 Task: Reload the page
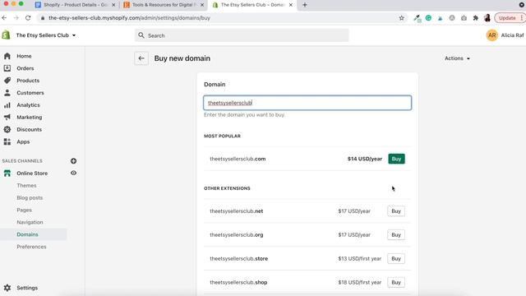pos(28,18)
